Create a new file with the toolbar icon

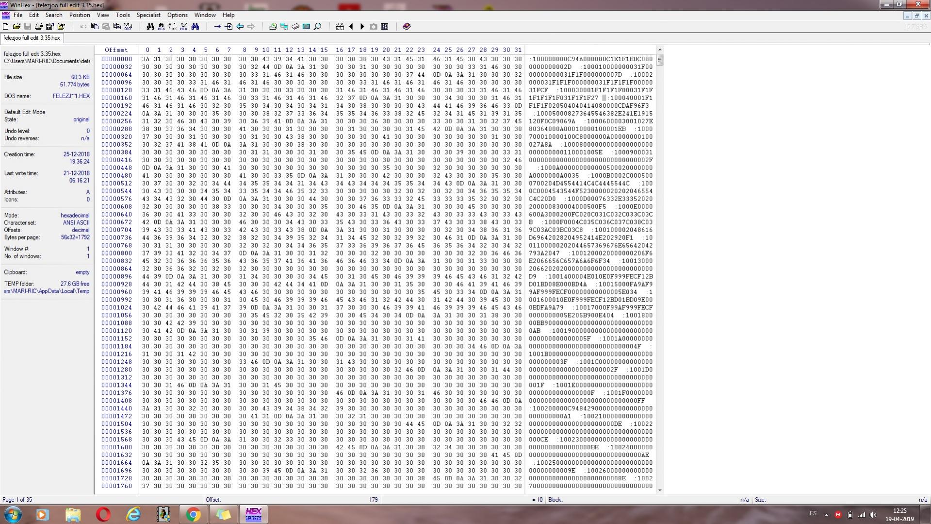click(x=5, y=27)
